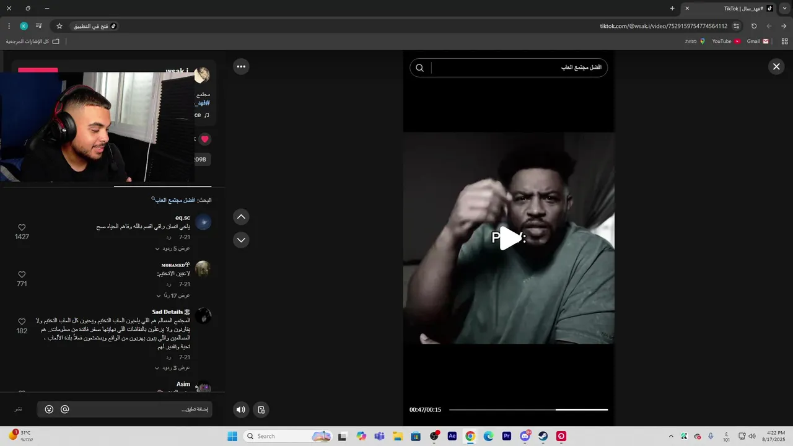Viewport: 793px width, 446px height.
Task: Open Sad Details username link
Action: click(x=171, y=312)
